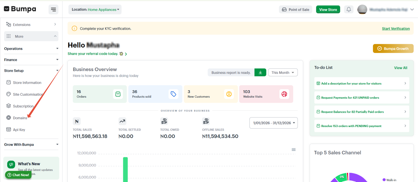Click the Chat Now button

point(18,175)
